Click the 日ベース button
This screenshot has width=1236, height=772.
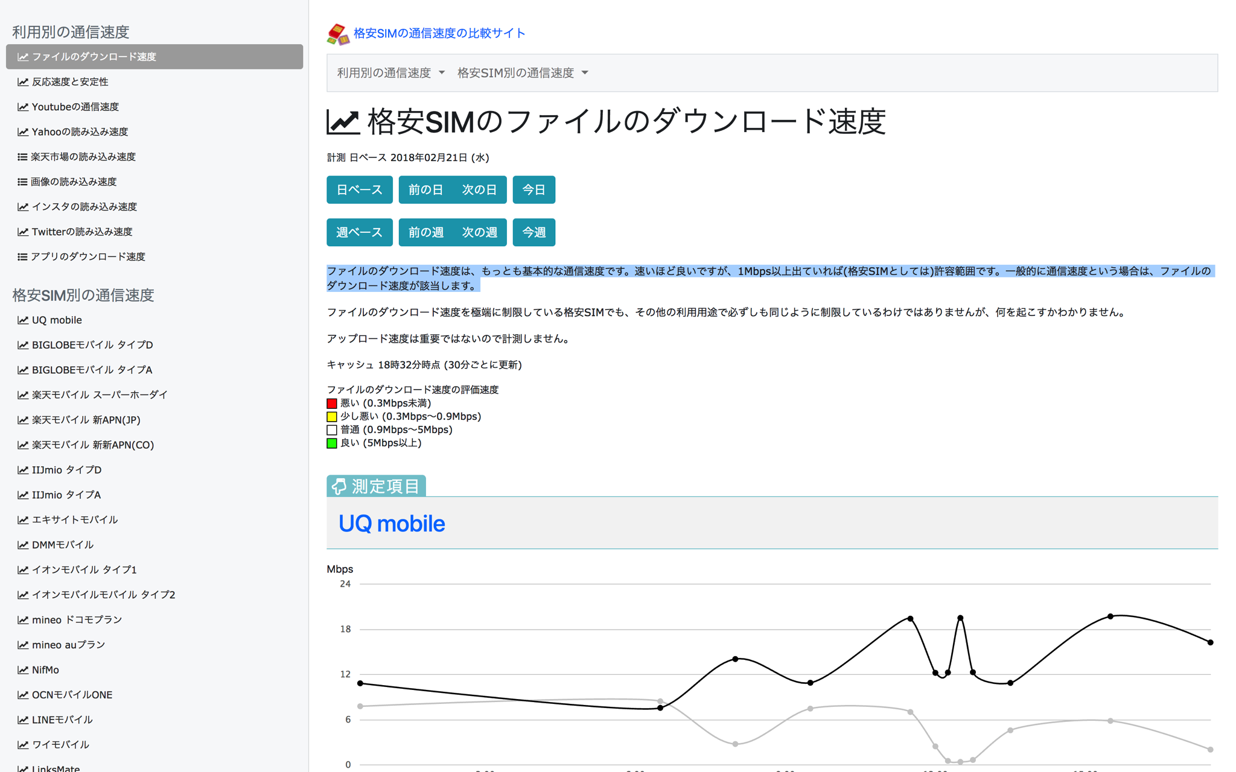click(x=360, y=190)
